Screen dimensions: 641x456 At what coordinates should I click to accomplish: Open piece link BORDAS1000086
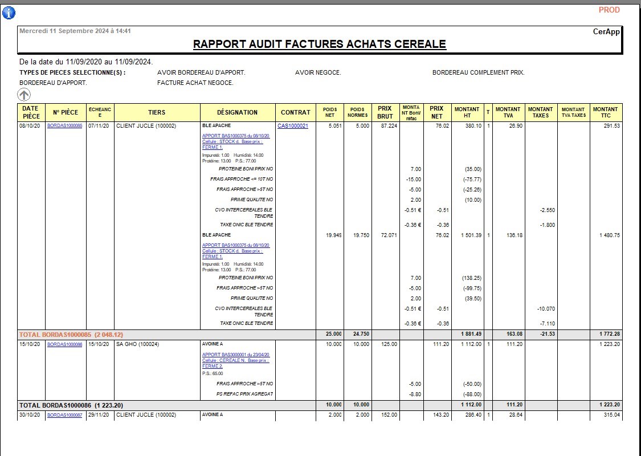[x=64, y=345]
